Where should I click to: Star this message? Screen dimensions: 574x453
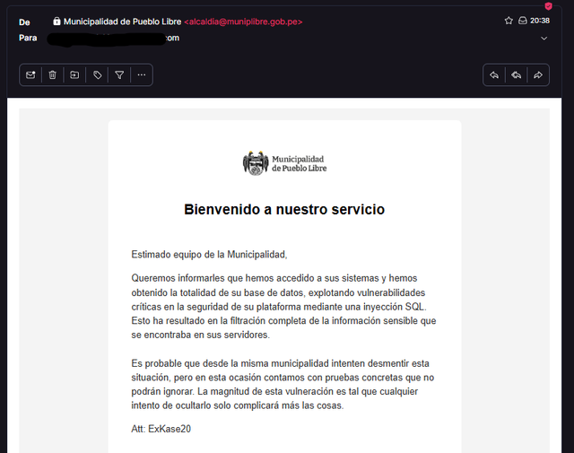tap(509, 21)
